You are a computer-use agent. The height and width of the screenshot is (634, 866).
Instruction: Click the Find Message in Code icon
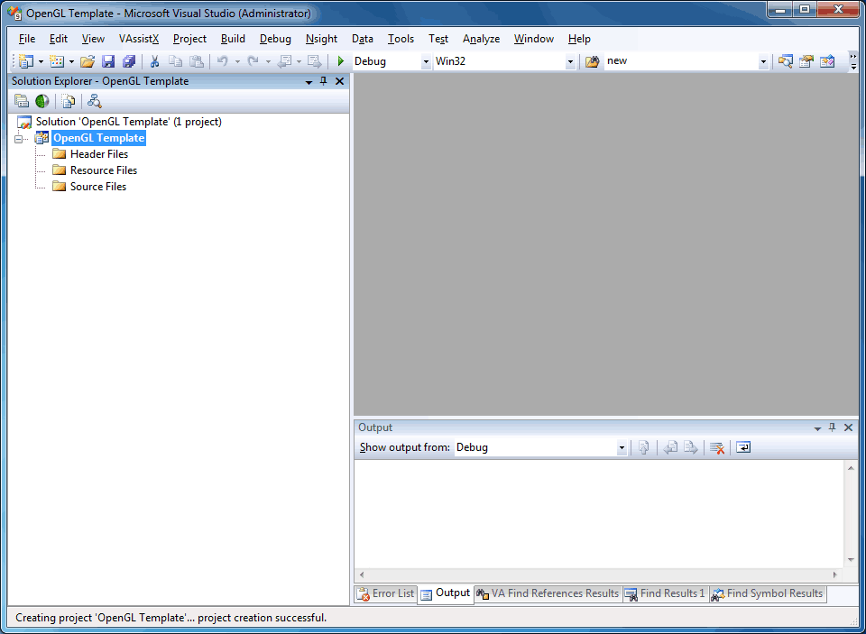point(643,448)
